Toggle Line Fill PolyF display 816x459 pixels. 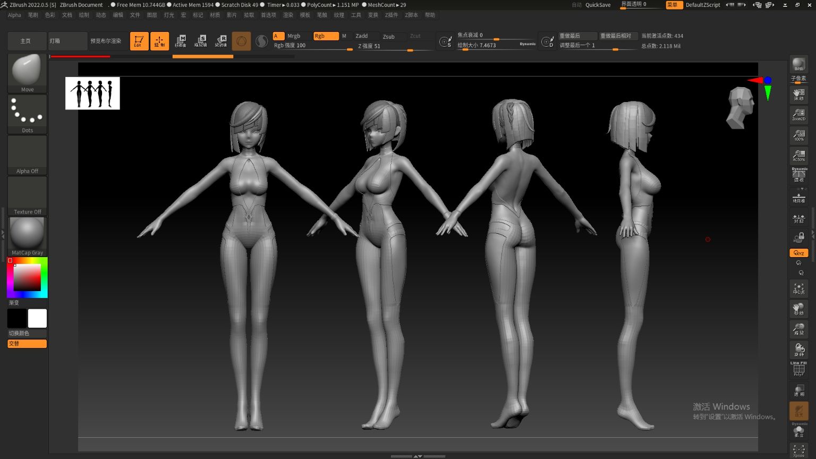coord(798,369)
